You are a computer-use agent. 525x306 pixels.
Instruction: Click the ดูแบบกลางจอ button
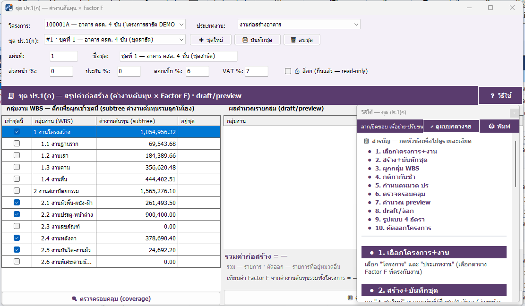(x=451, y=127)
